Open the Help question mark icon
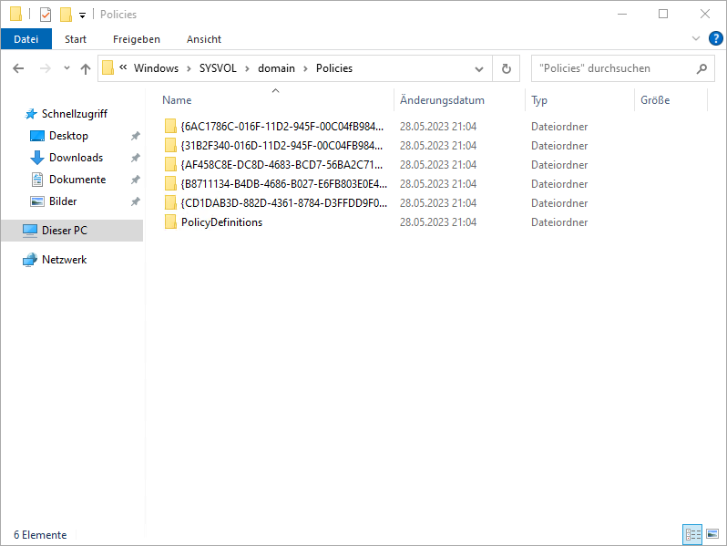 click(x=715, y=38)
